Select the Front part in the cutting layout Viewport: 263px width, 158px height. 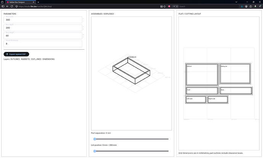coord(202,91)
